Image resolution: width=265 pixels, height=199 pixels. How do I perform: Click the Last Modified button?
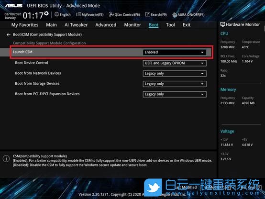coord(186,188)
